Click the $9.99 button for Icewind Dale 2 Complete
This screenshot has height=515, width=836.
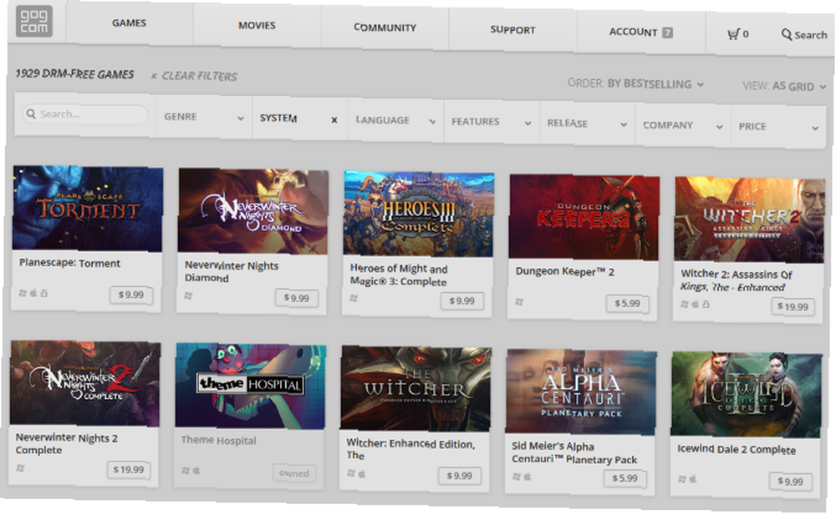click(790, 482)
